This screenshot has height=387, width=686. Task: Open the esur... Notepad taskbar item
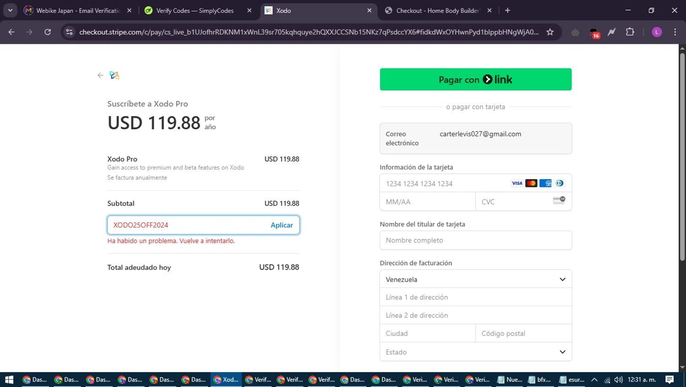tap(572, 380)
